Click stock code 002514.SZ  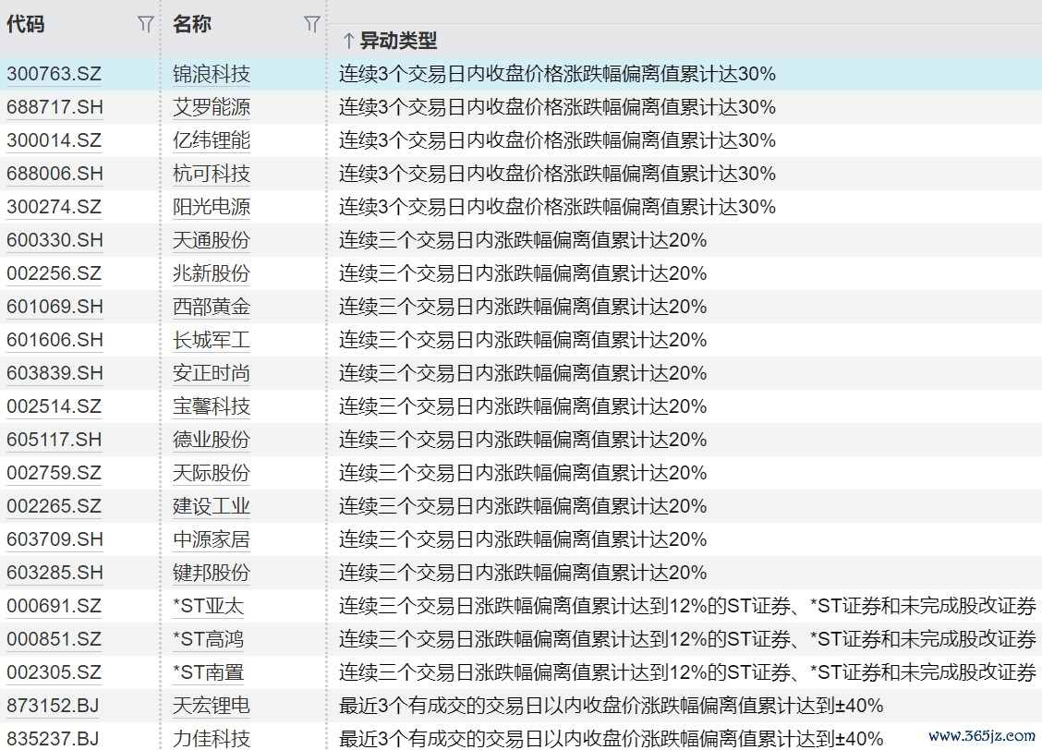(x=54, y=406)
